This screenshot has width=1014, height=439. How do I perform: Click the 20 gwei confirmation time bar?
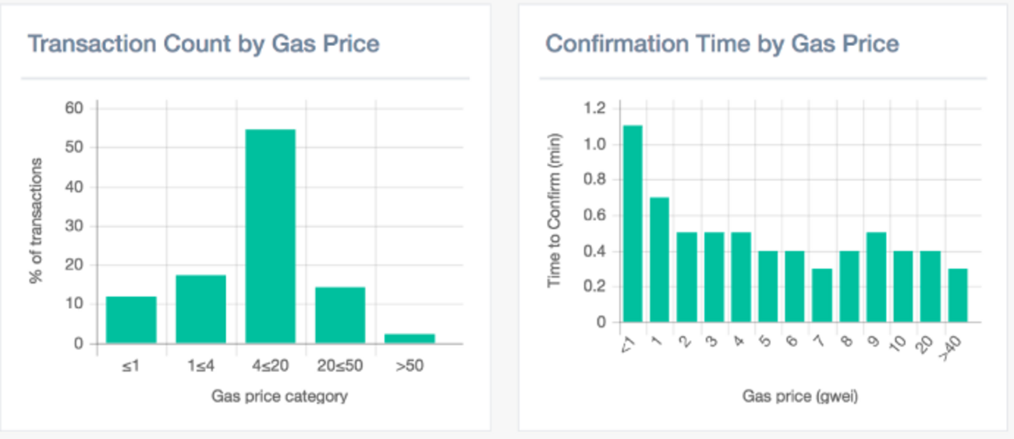(930, 286)
